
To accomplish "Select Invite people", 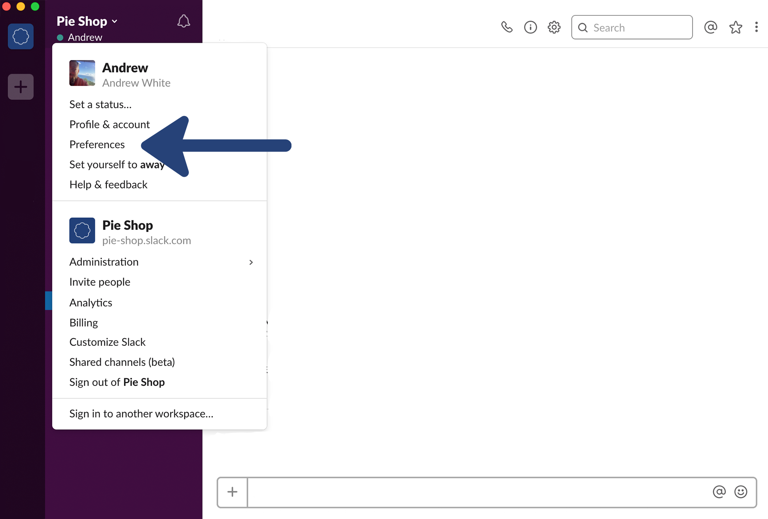I will pos(100,282).
